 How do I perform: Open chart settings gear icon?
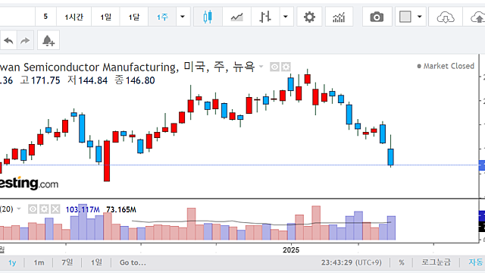click(x=309, y=17)
